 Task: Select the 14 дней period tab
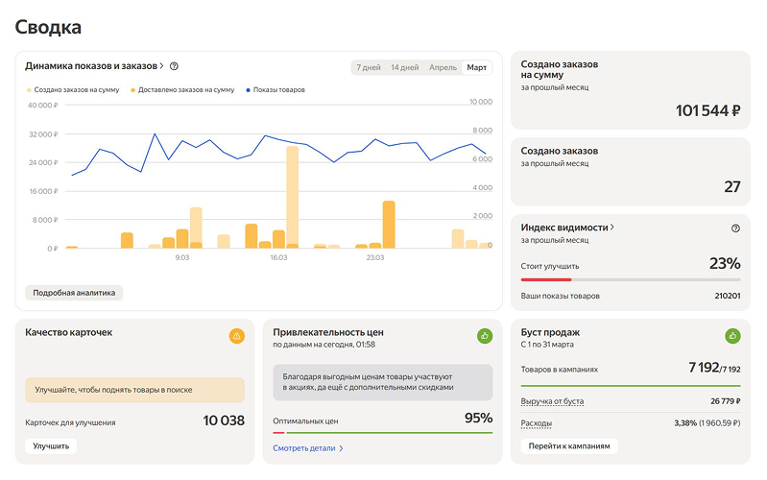click(404, 67)
